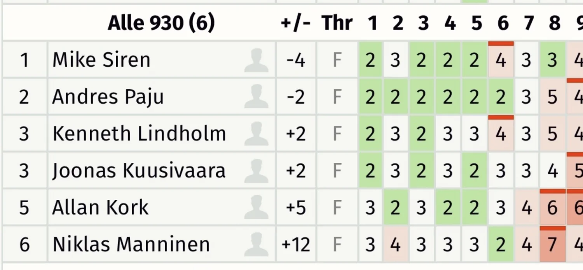Click Andres Paju's profile avatar icon
Viewport: 583px width, 270px height.
coord(256,97)
